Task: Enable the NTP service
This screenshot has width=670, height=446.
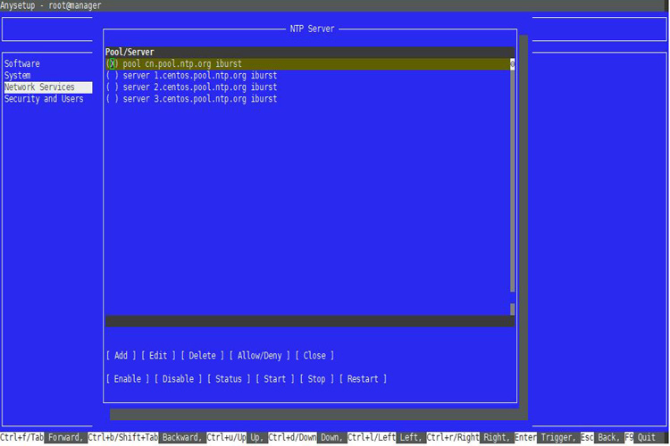Action: pyautogui.click(x=128, y=378)
